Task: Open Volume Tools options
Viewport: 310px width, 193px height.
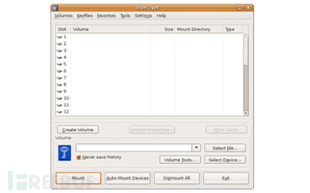Action: pos(180,160)
